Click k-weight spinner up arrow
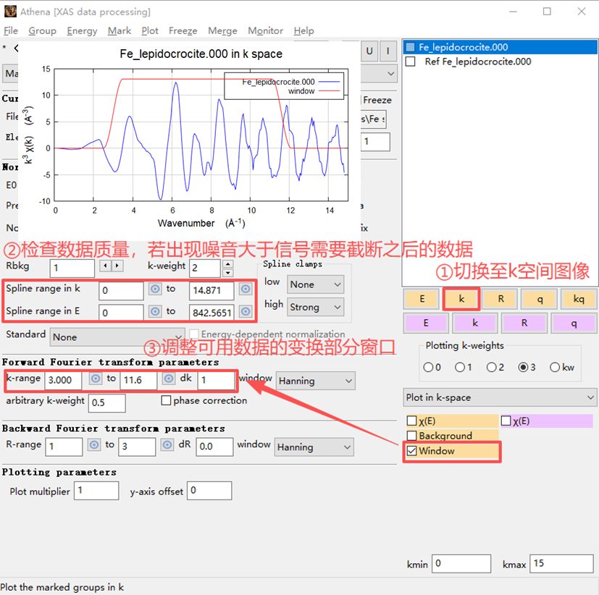Image resolution: width=599 pixels, height=595 pixels. [x=227, y=264]
